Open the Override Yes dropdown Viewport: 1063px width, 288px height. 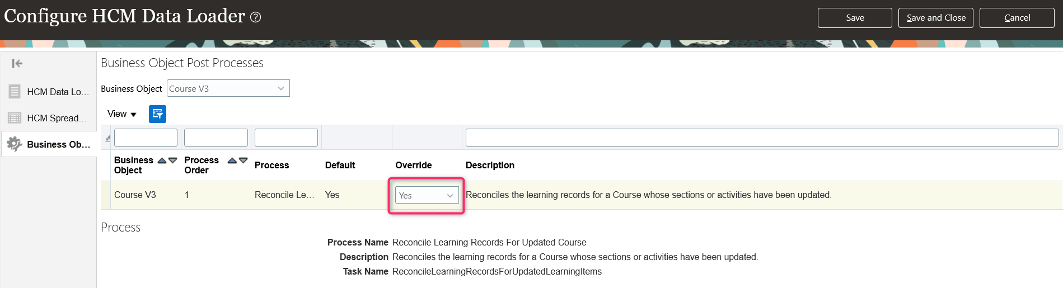427,195
